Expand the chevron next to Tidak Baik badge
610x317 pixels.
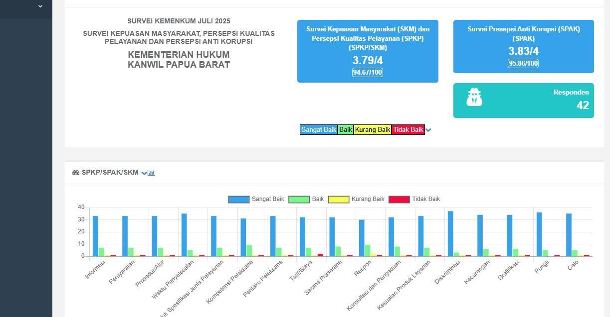tap(428, 130)
